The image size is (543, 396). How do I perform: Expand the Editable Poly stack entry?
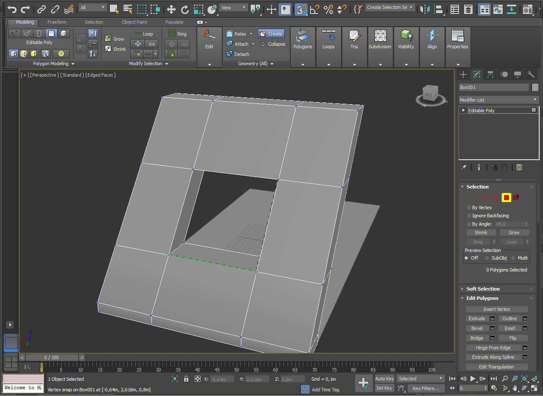[464, 111]
